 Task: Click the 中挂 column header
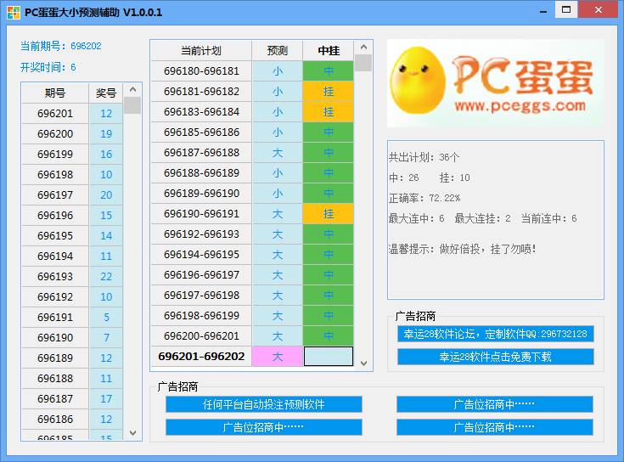coord(329,51)
